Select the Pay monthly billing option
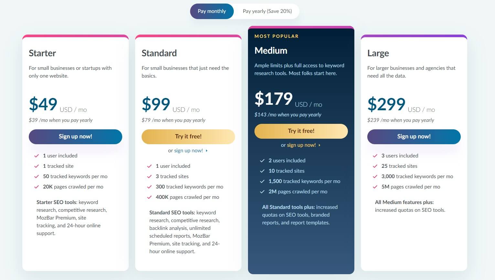The image size is (495, 280). (x=212, y=11)
